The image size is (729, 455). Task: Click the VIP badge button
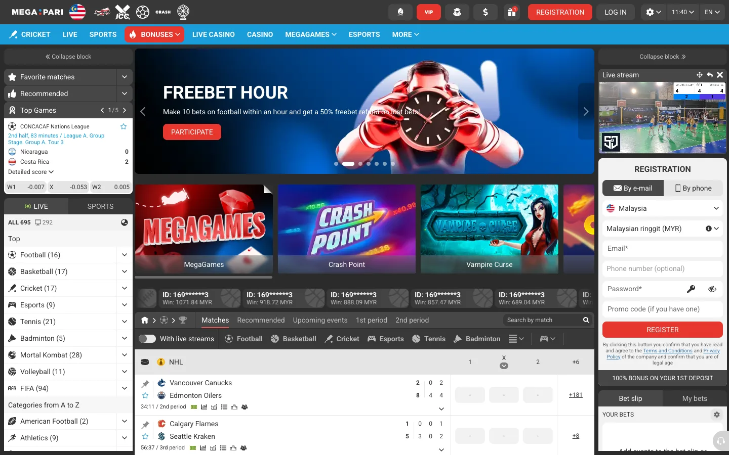[x=429, y=12]
